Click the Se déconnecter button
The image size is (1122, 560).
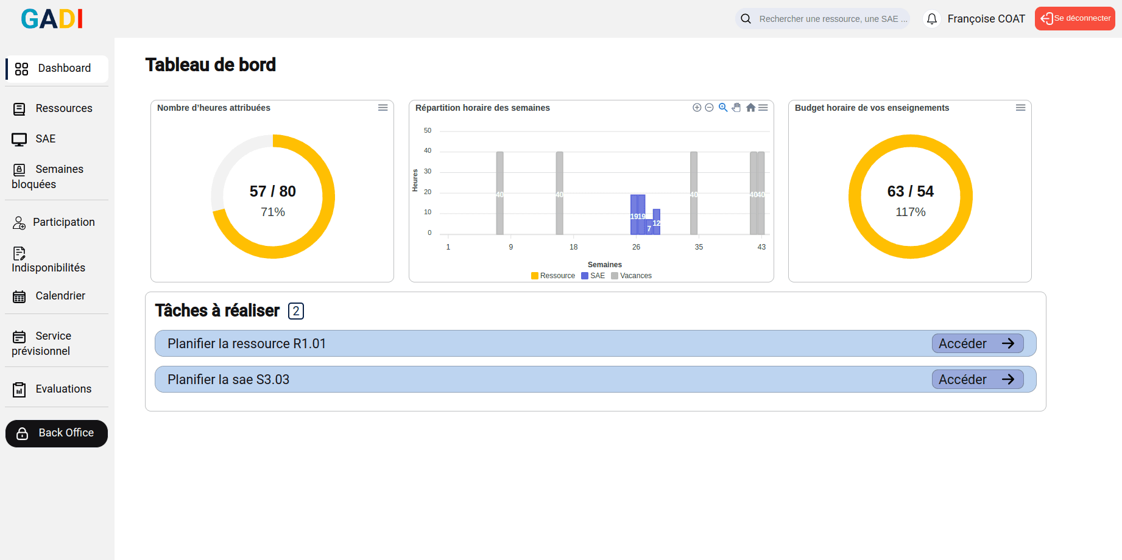1074,19
